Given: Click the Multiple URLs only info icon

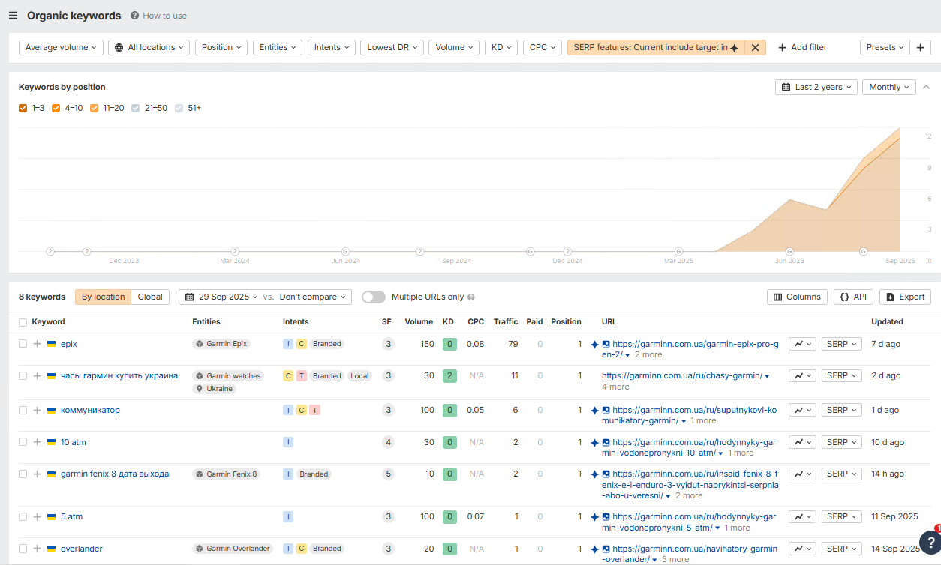Looking at the screenshot, I should pyautogui.click(x=471, y=297).
